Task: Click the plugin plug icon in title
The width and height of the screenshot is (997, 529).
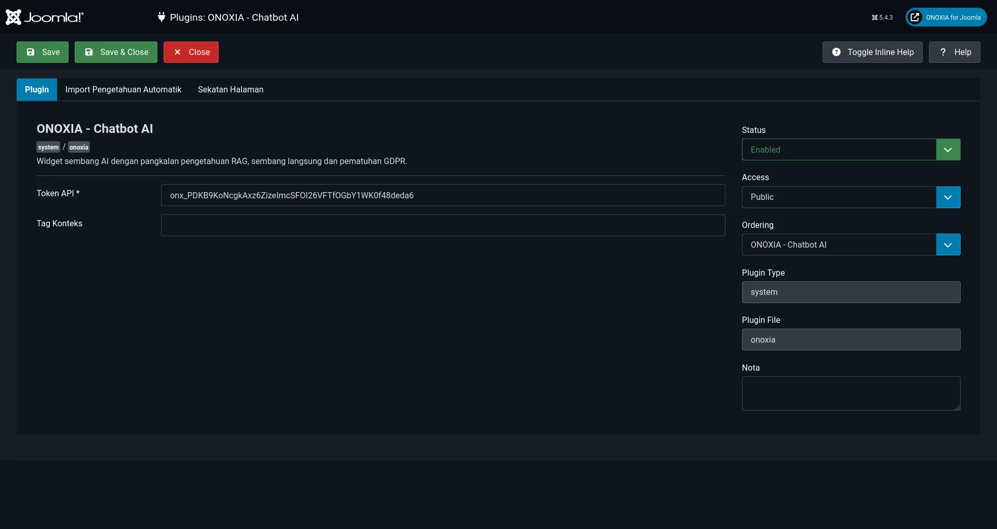Action: pyautogui.click(x=161, y=17)
